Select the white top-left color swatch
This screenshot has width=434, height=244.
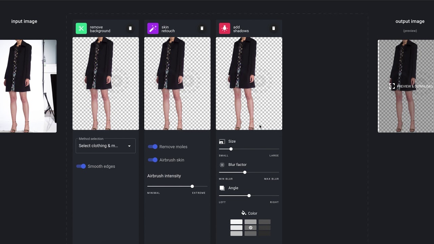pyautogui.click(x=236, y=222)
